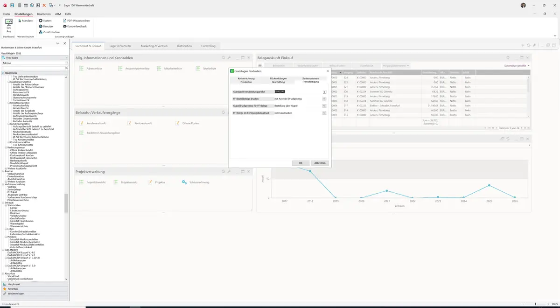This screenshot has width=560, height=308.
Task: Collapse the Rechnungswesen tree node
Action: click(6, 147)
